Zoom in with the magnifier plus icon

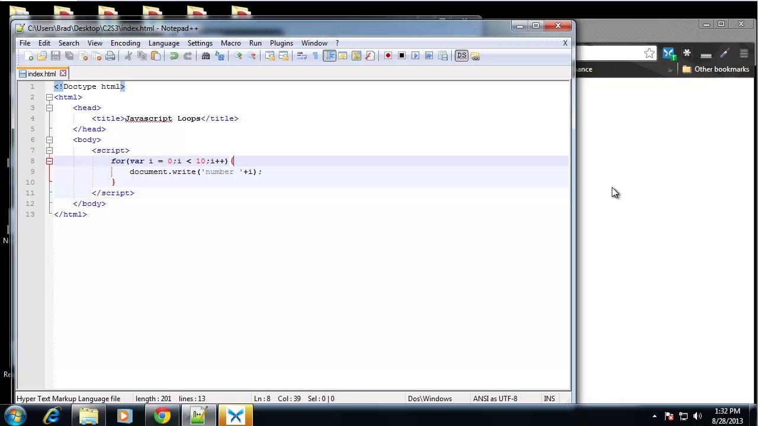click(x=237, y=56)
